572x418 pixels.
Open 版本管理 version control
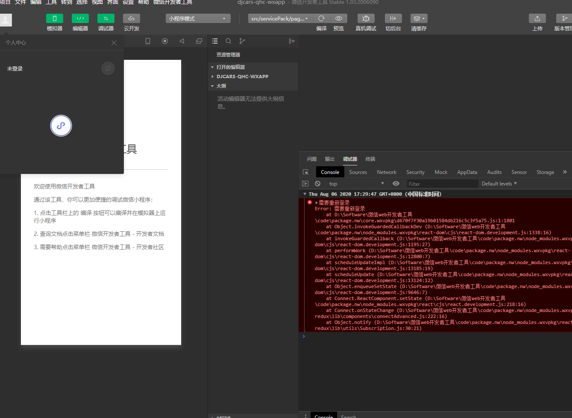tap(564, 18)
